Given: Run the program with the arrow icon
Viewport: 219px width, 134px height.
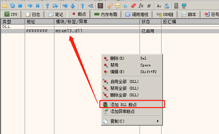Looking at the screenshot, I should click(30, 6).
